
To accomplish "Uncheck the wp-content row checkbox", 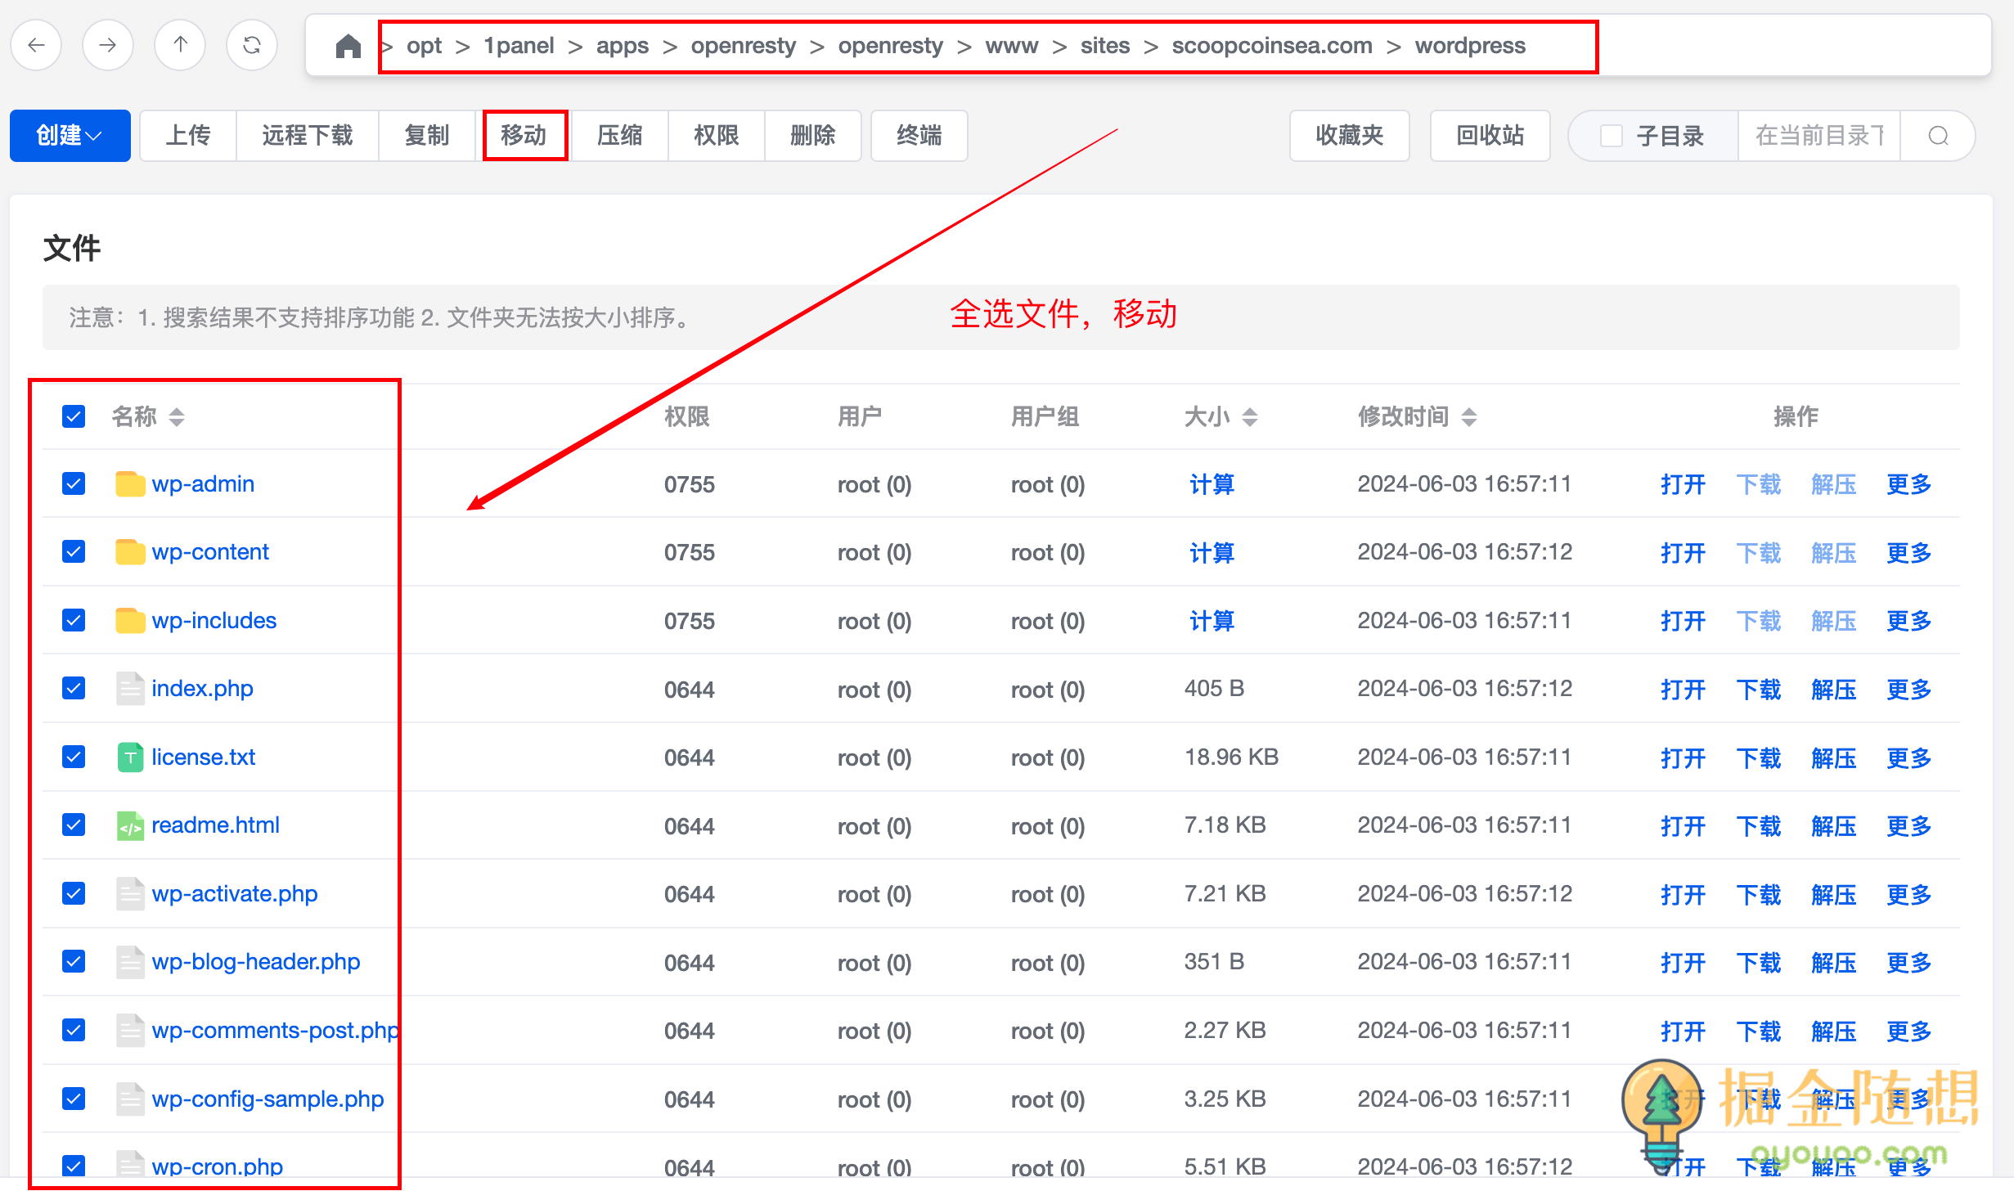I will 74,552.
